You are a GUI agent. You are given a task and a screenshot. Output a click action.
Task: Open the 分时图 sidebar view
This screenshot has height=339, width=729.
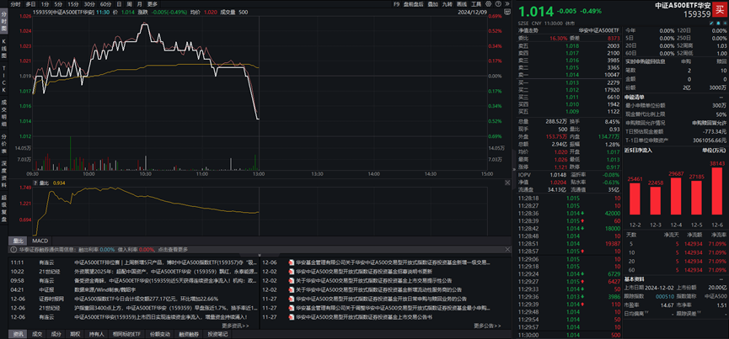4,23
